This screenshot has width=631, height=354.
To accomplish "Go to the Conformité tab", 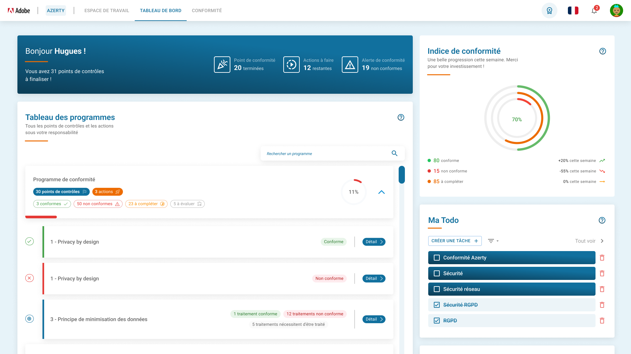I will click(x=207, y=10).
